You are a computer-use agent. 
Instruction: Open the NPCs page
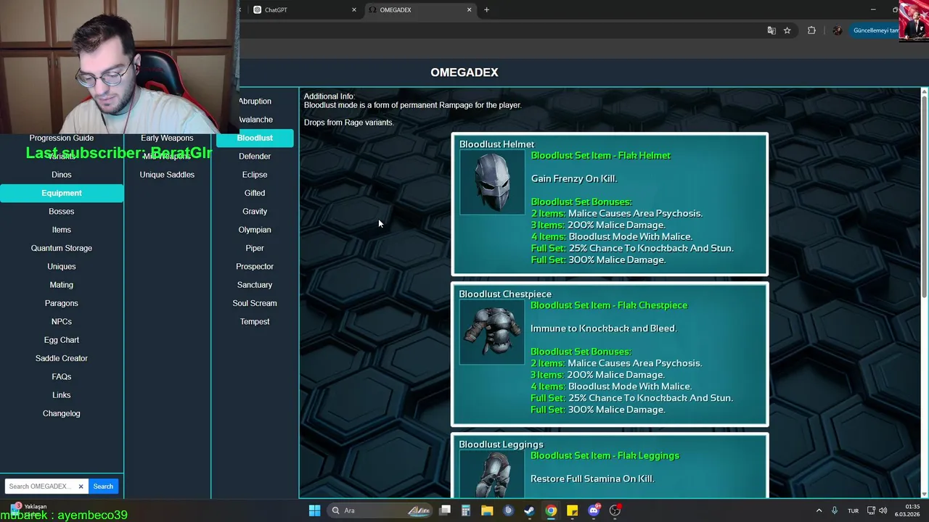(62, 322)
